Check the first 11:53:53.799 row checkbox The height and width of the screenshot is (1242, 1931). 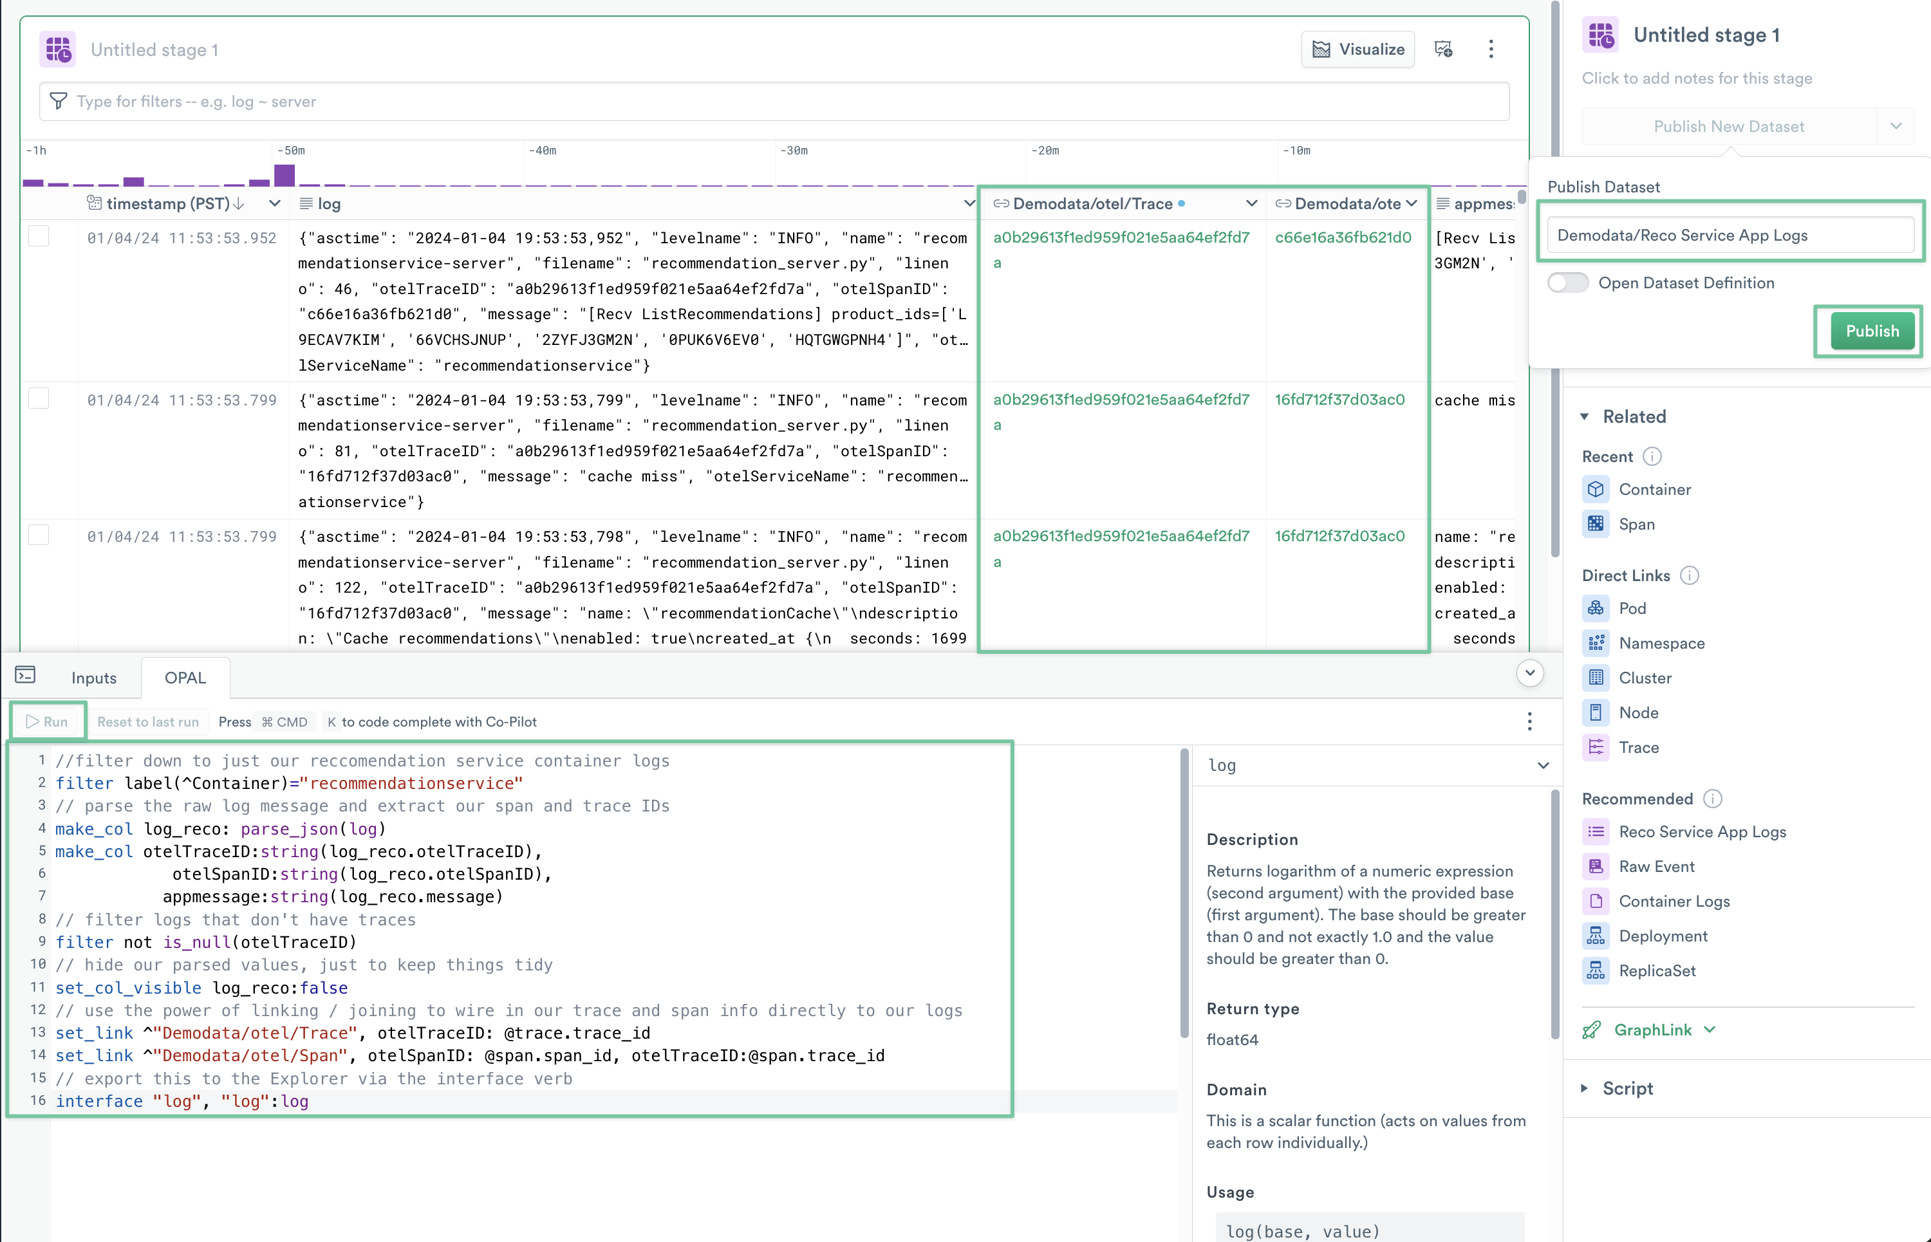pyautogui.click(x=39, y=398)
